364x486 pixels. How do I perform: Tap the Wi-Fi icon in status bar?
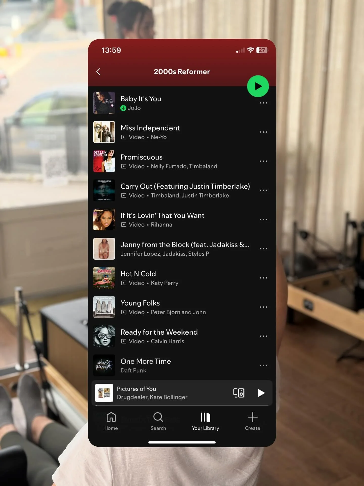(x=250, y=50)
